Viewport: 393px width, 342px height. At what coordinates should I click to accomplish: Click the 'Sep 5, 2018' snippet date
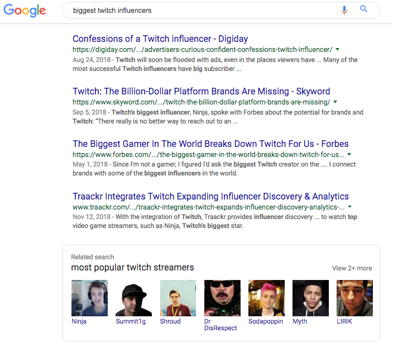[89, 112]
